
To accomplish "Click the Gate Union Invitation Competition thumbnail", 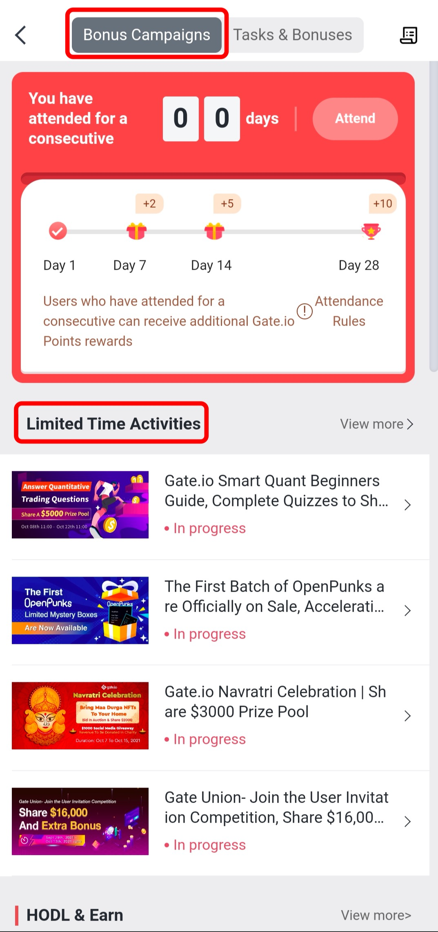I will pos(80,821).
